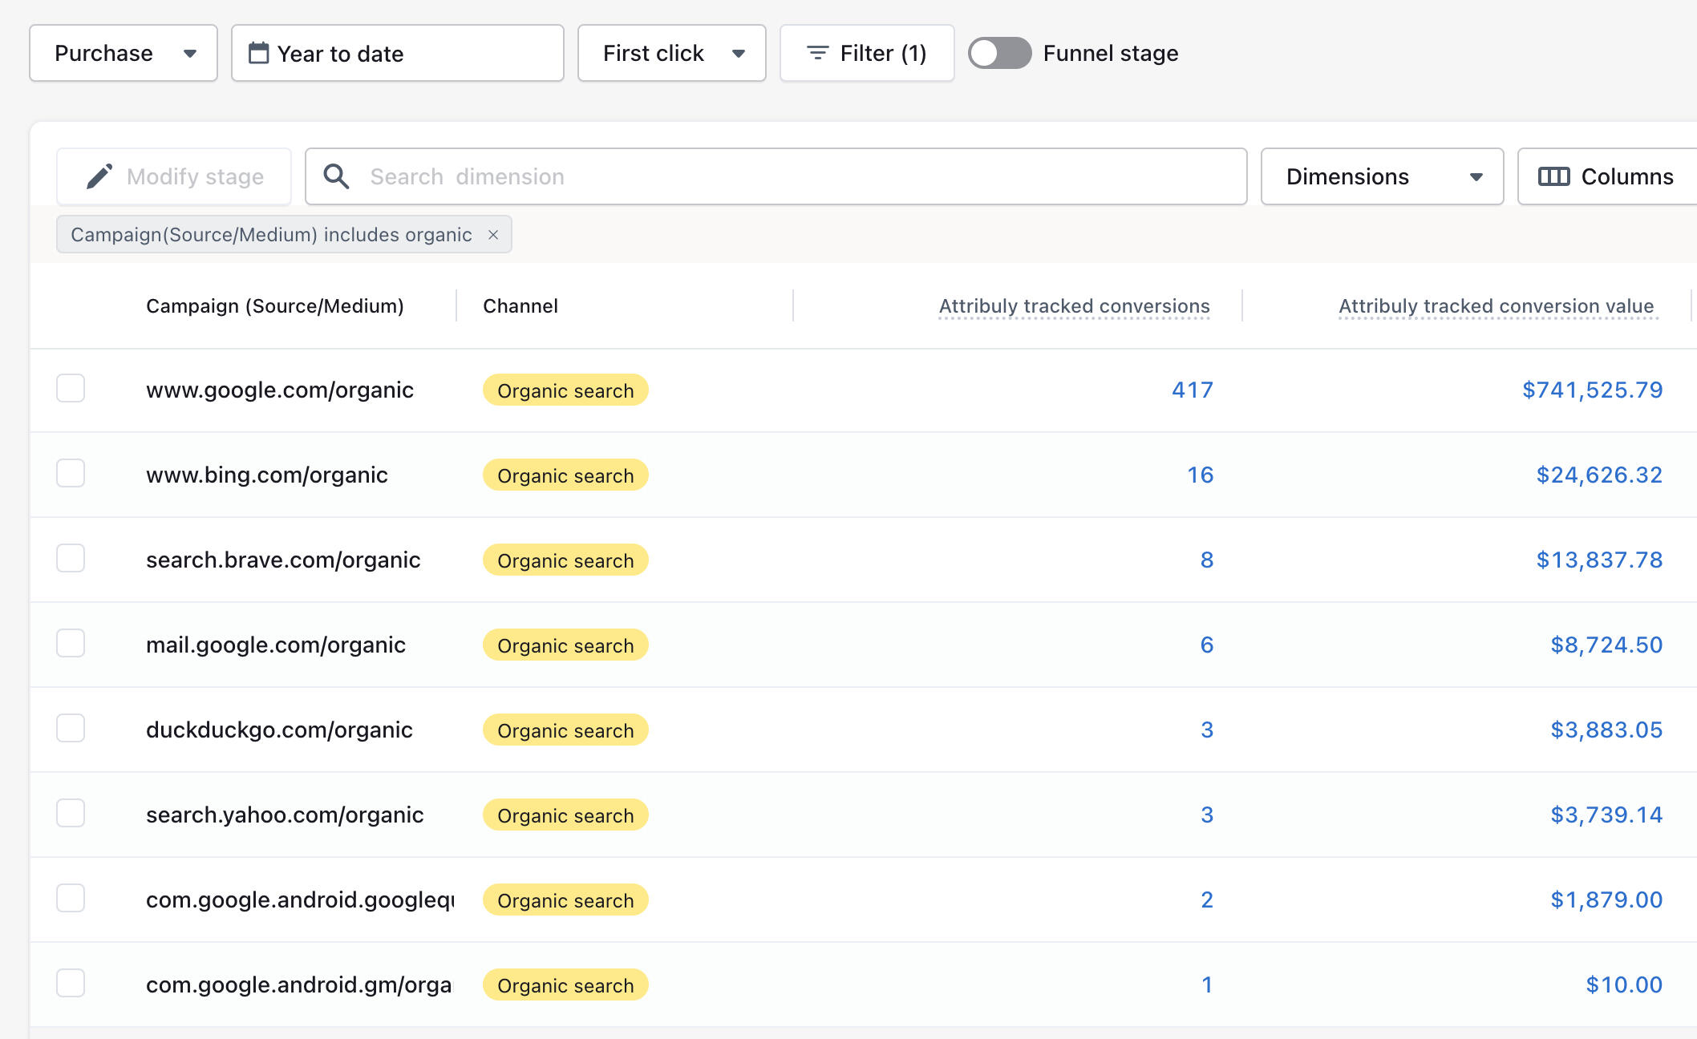Sort by Attribuly tracked conversions header
The height and width of the screenshot is (1039, 1697).
pyautogui.click(x=1074, y=306)
